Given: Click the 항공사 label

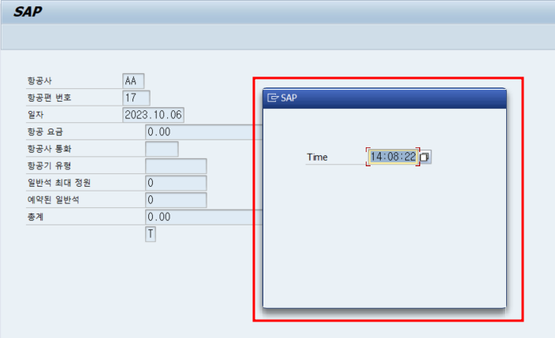Looking at the screenshot, I should 39,80.
